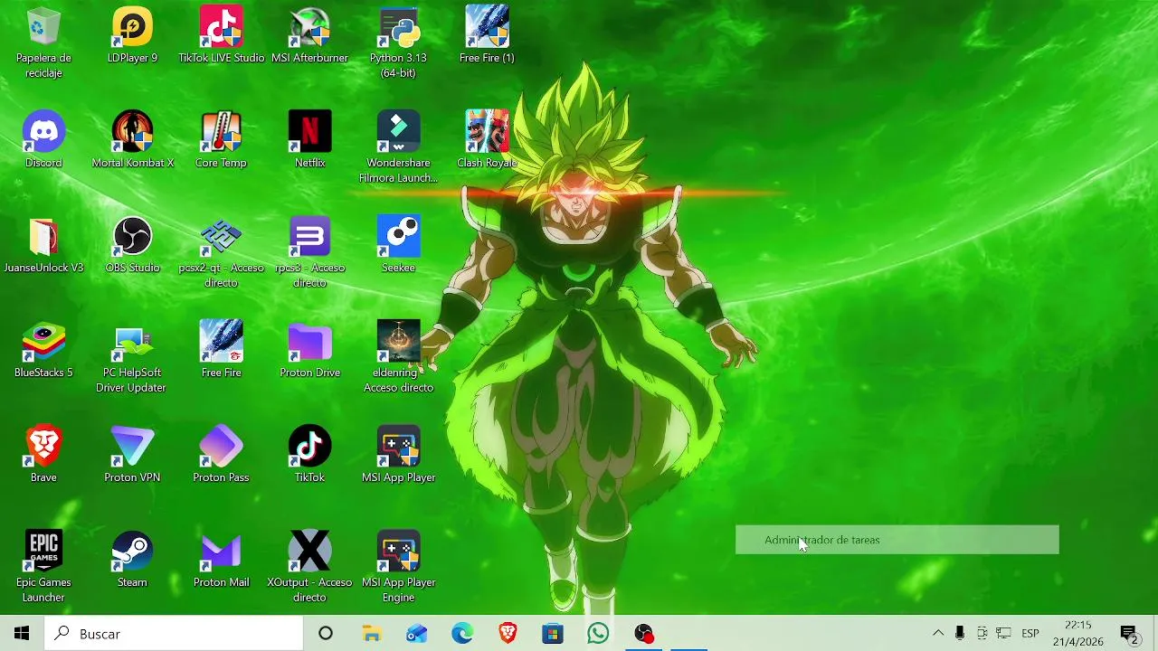
Task: Click the pcsx2-qt Acceso directo icon
Action: [222, 252]
